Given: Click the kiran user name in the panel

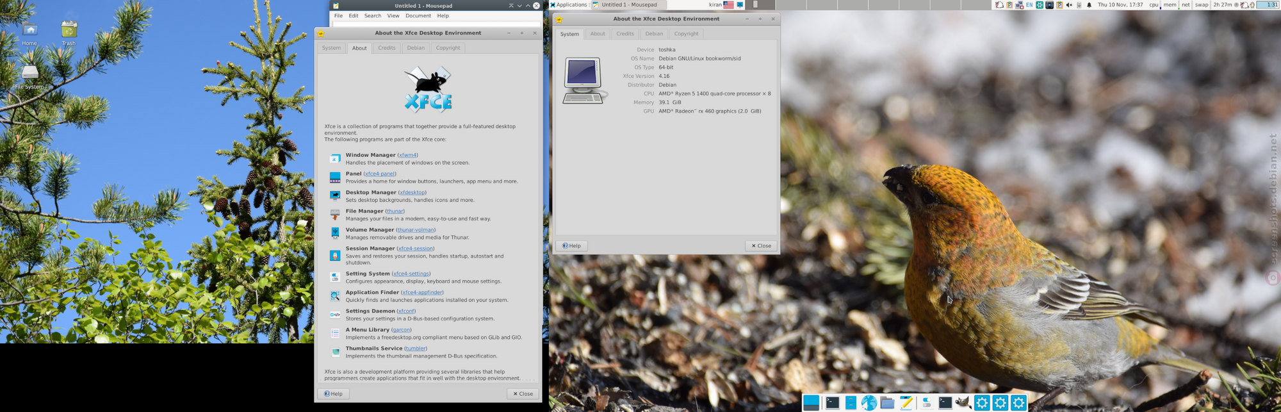Looking at the screenshot, I should [715, 4].
